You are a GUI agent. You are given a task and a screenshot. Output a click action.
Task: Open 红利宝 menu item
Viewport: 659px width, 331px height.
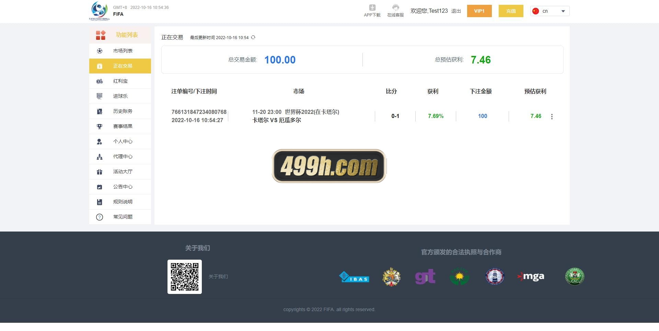[x=120, y=81]
